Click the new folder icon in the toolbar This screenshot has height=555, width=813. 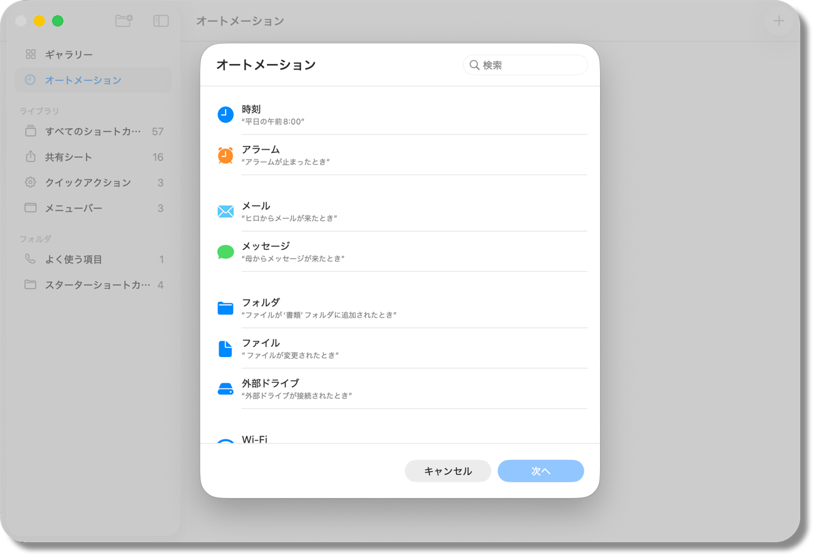[x=123, y=20]
